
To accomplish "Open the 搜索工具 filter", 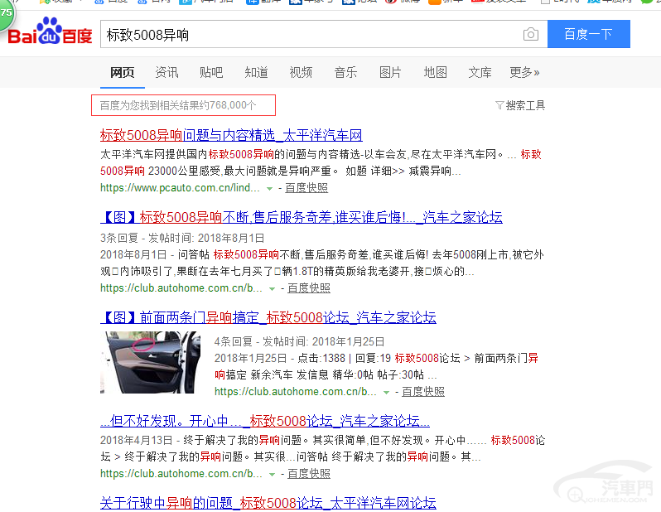I will (x=520, y=105).
